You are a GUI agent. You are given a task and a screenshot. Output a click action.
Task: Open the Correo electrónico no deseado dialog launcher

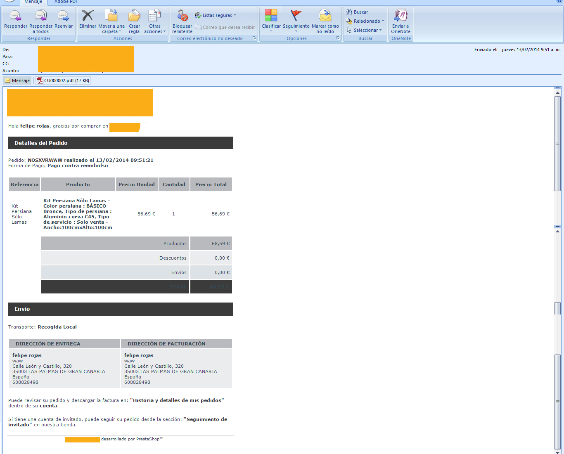254,38
